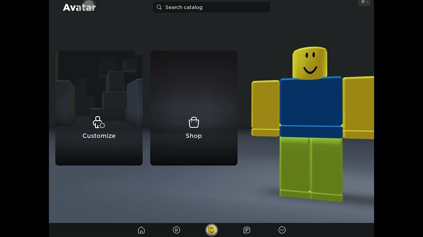Click the search magnifier icon
Screen dimensions: 423x237
click(159, 7)
